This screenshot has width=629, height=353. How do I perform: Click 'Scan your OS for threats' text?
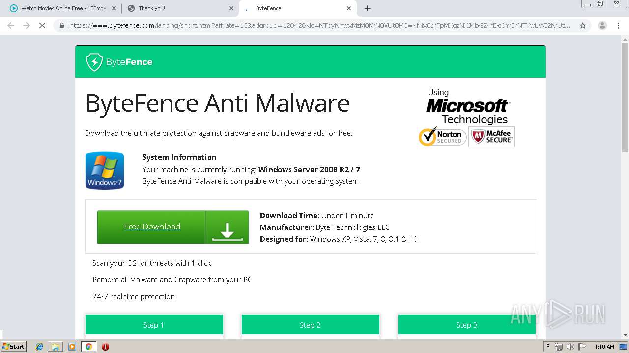click(151, 263)
